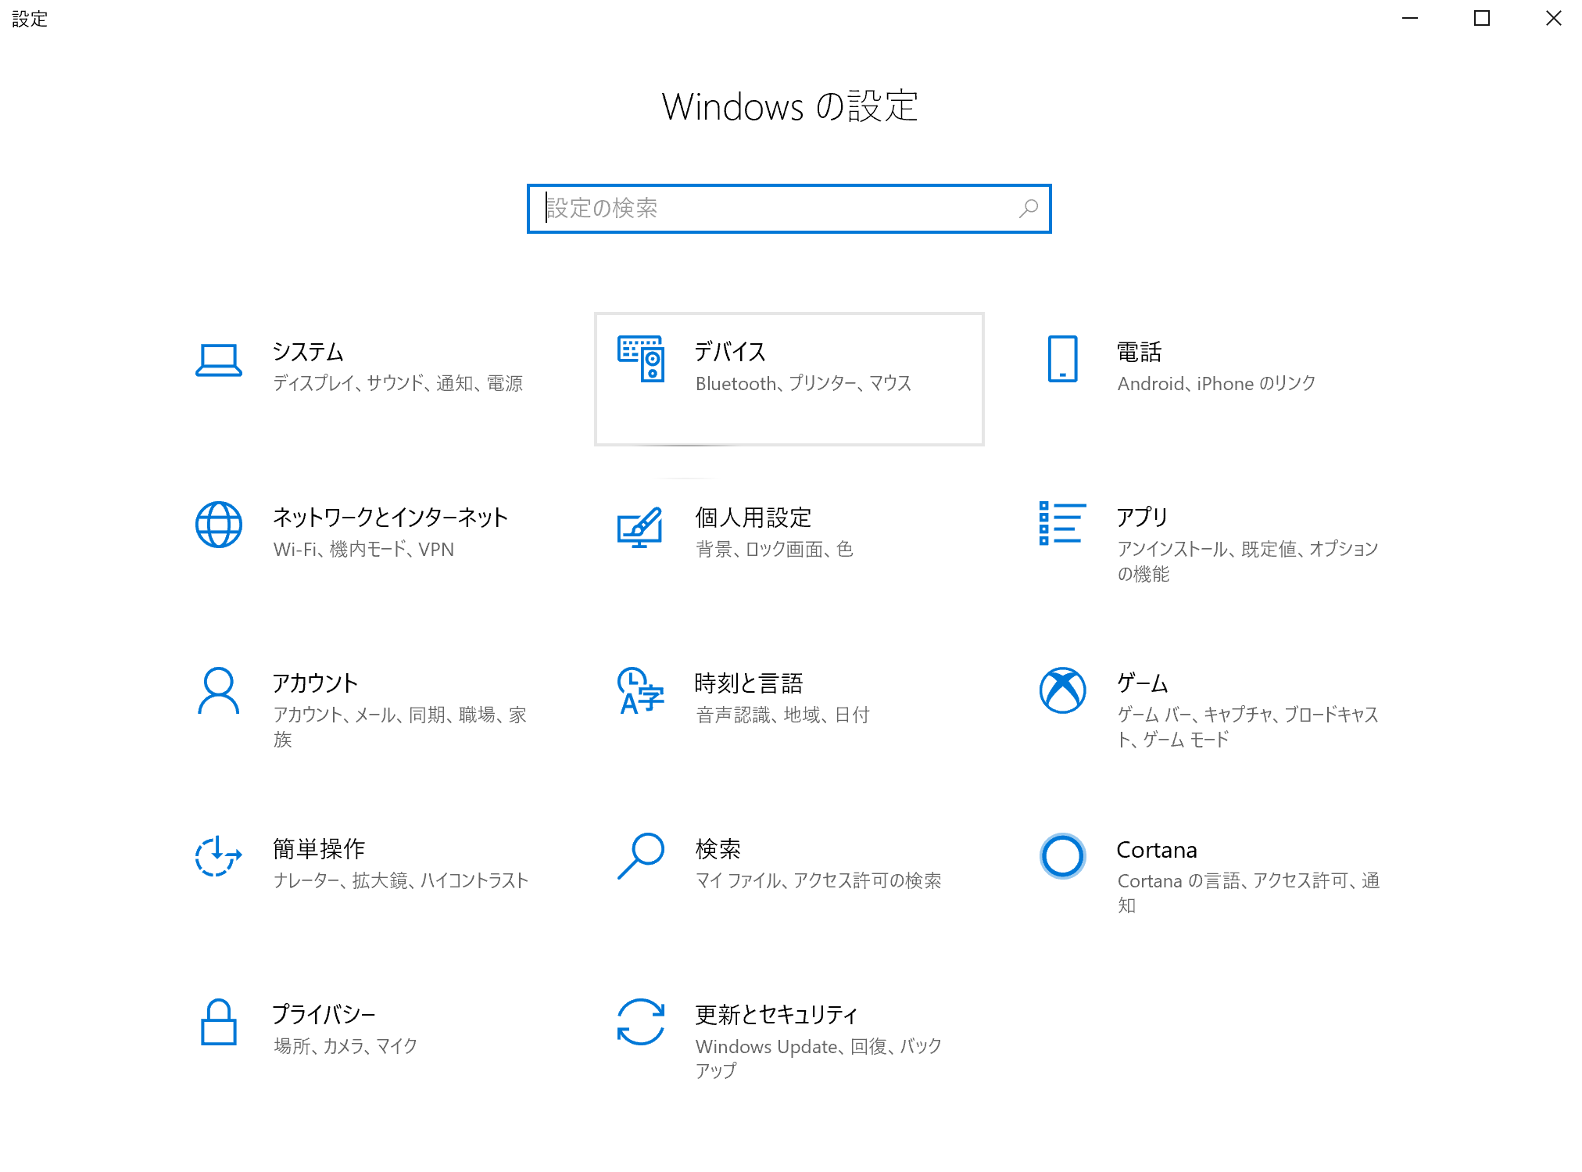
Task: Click the システム laptop icon
Action: 218,360
